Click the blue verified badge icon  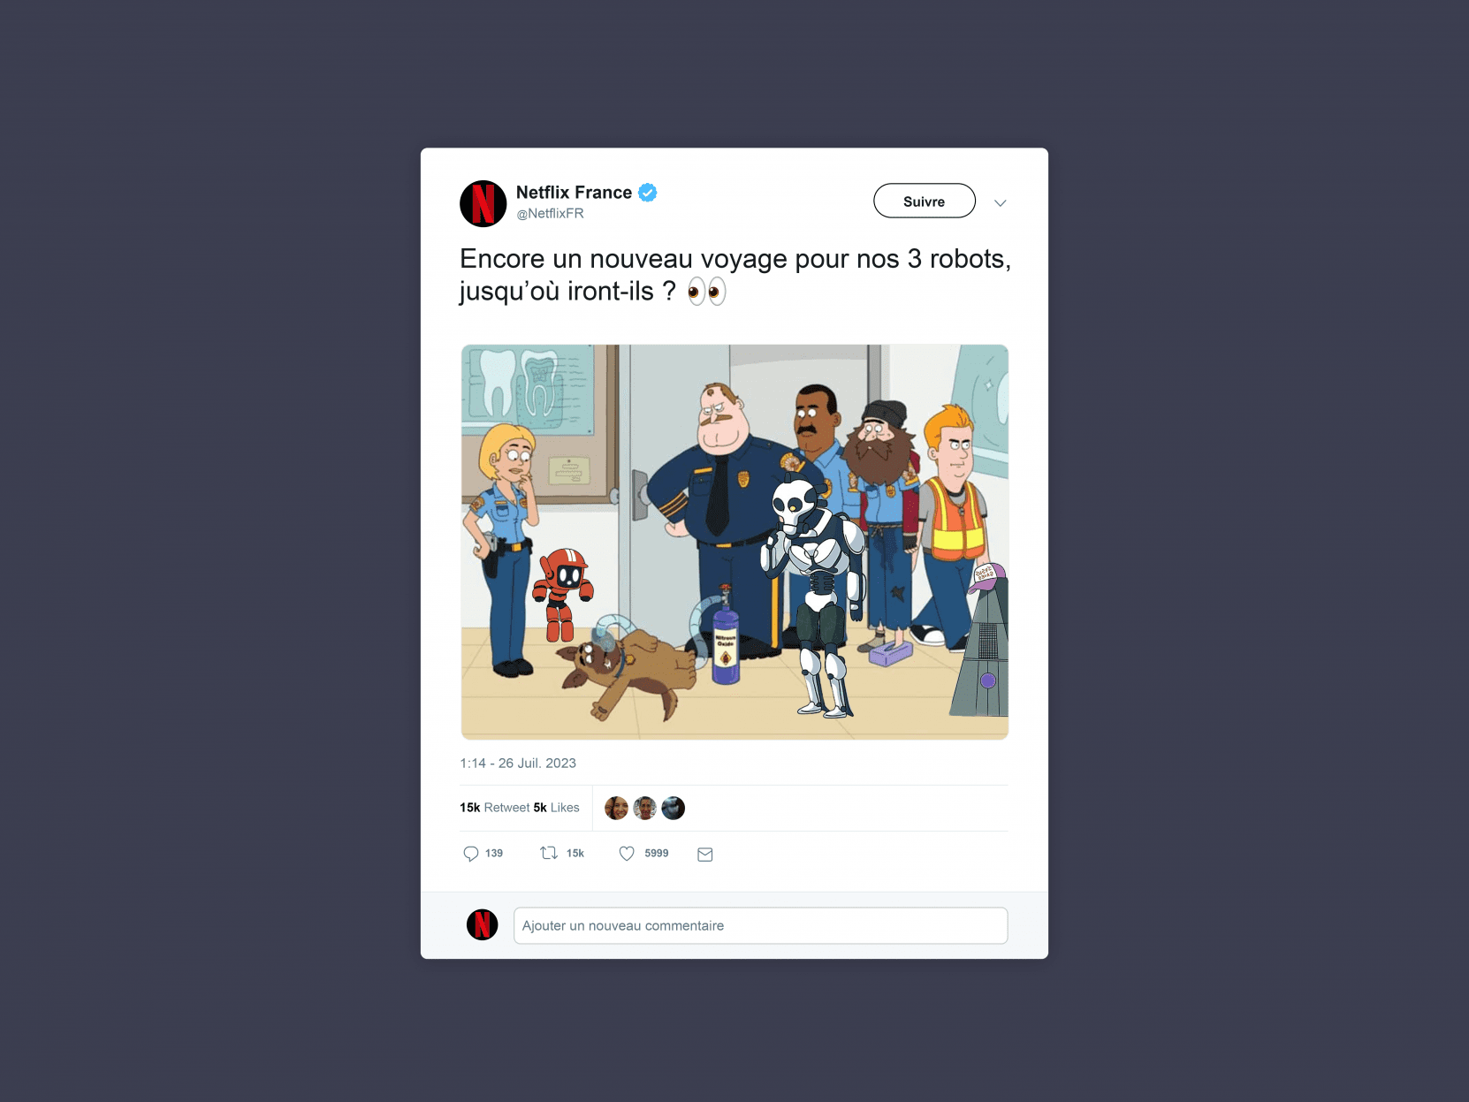pos(648,193)
